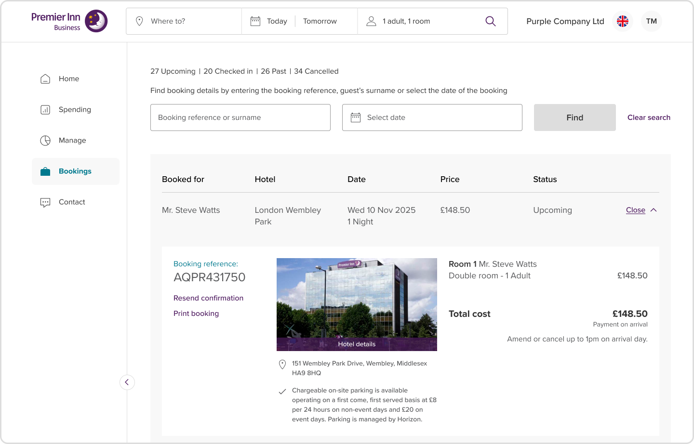
Task: Click the Upcoming status cell
Action: pyautogui.click(x=552, y=210)
